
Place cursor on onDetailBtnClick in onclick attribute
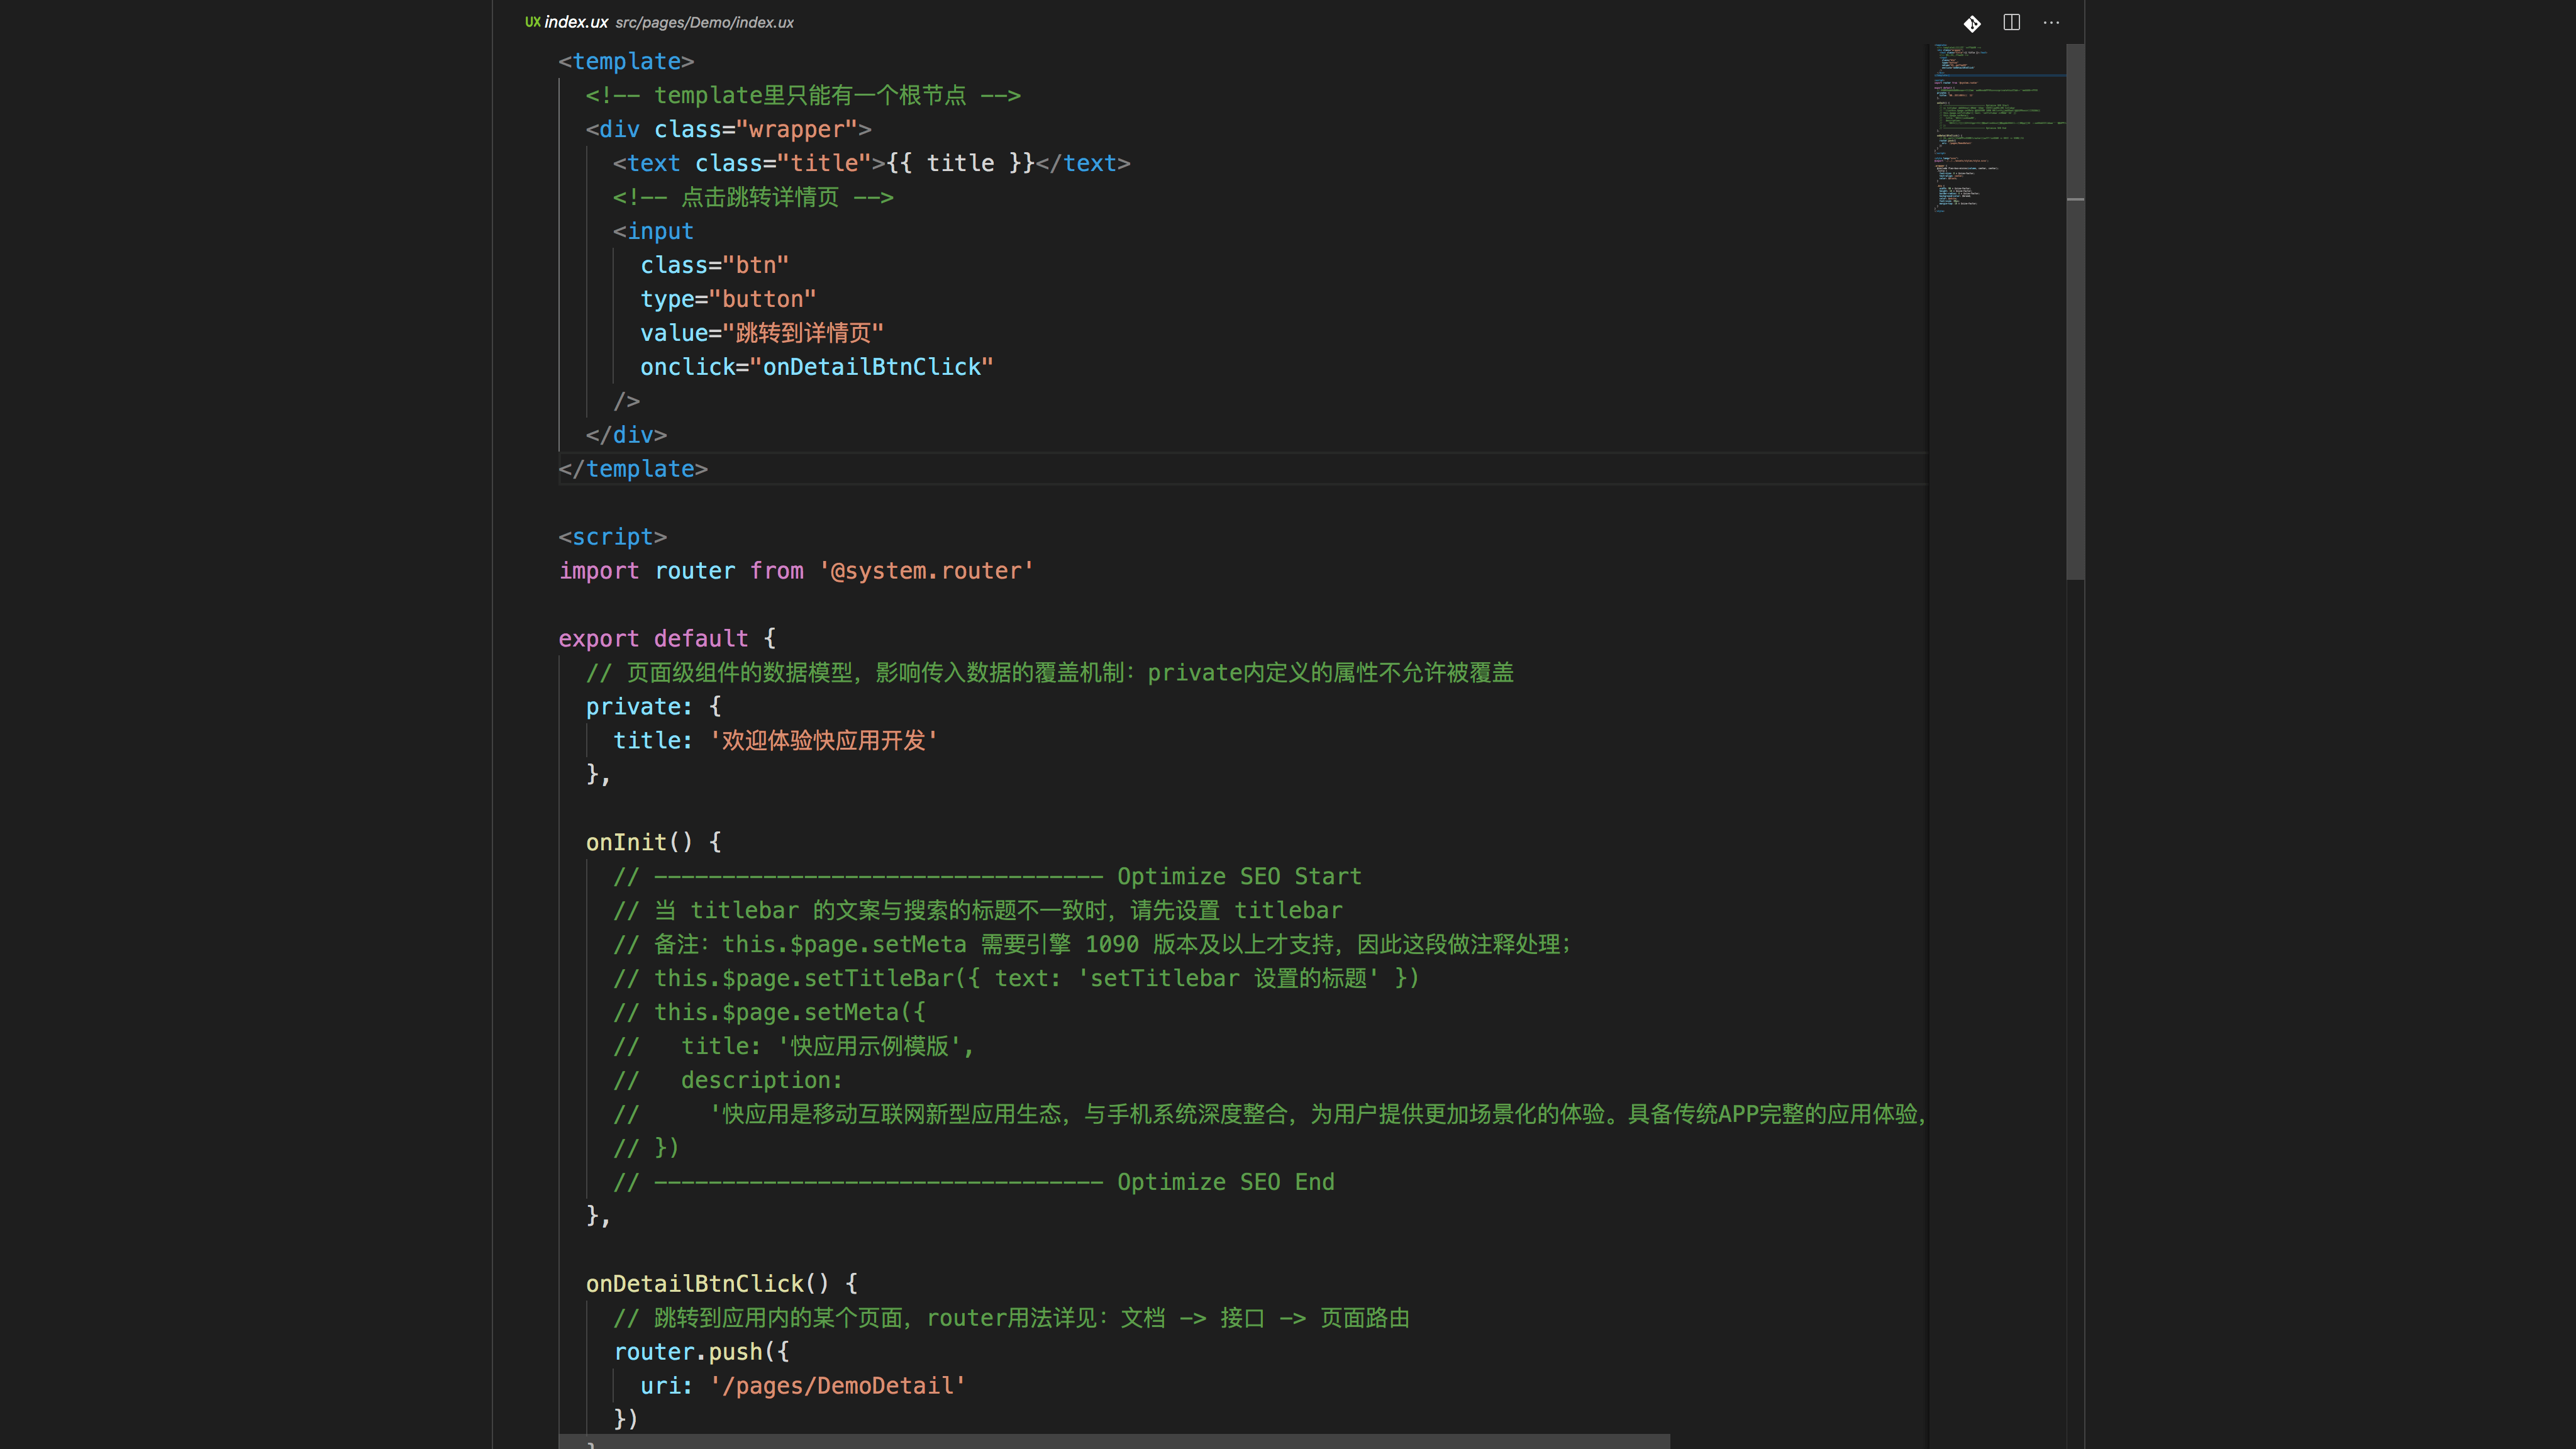coord(871,367)
